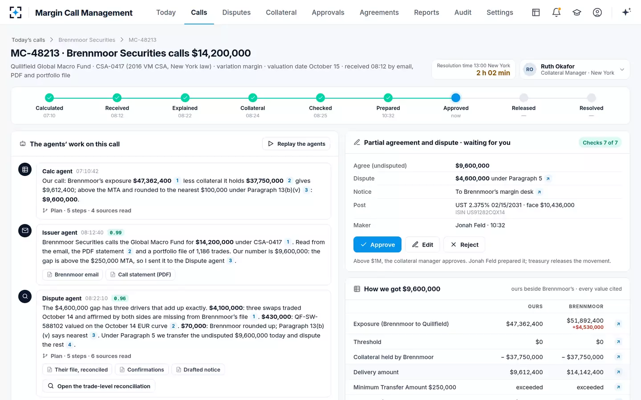Click the Calc agent avatar icon

coord(25,169)
